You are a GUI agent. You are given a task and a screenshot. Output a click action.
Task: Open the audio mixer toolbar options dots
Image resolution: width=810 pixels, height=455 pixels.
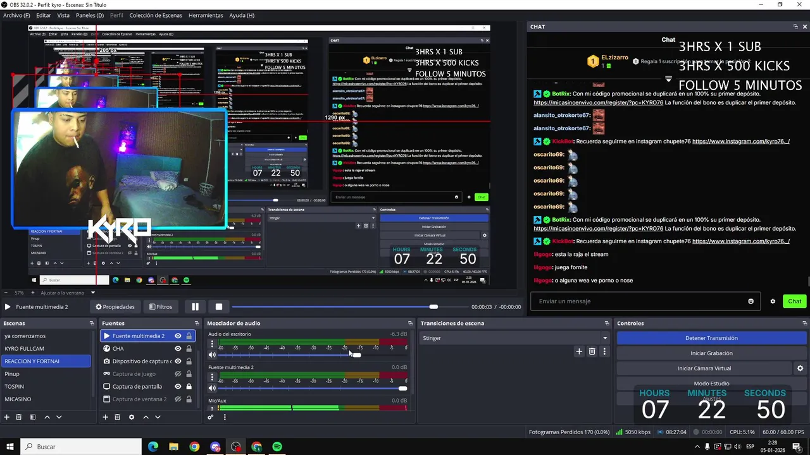tap(225, 417)
